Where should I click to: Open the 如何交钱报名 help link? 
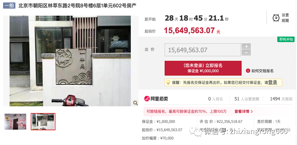click(262, 71)
